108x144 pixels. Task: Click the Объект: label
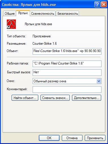click(x=12, y=51)
